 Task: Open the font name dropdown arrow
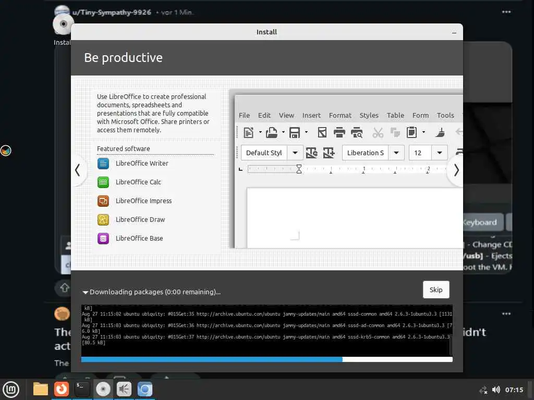click(x=396, y=153)
